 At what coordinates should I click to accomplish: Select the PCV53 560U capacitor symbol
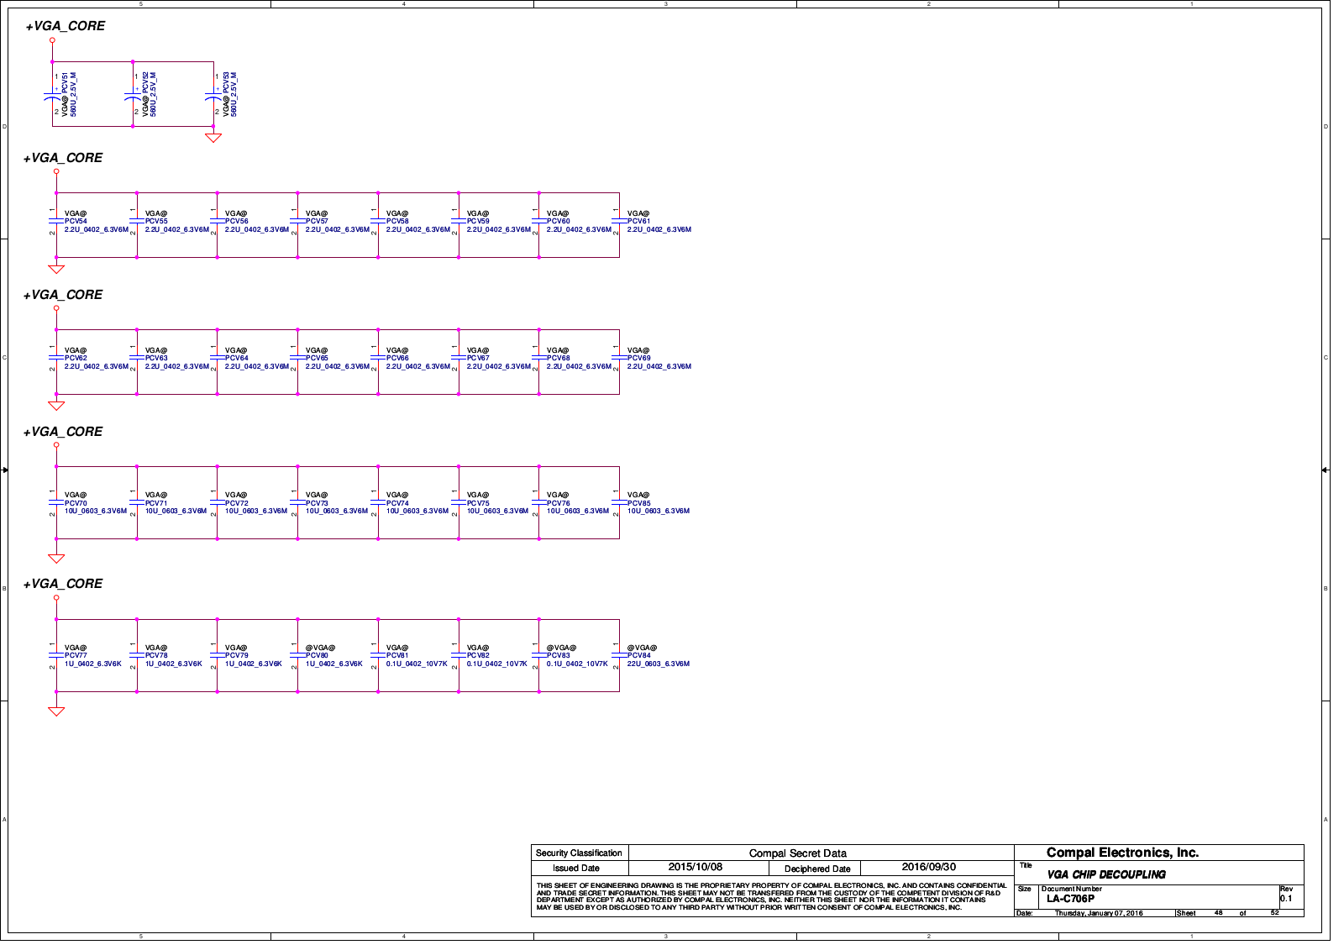pyautogui.click(x=213, y=97)
